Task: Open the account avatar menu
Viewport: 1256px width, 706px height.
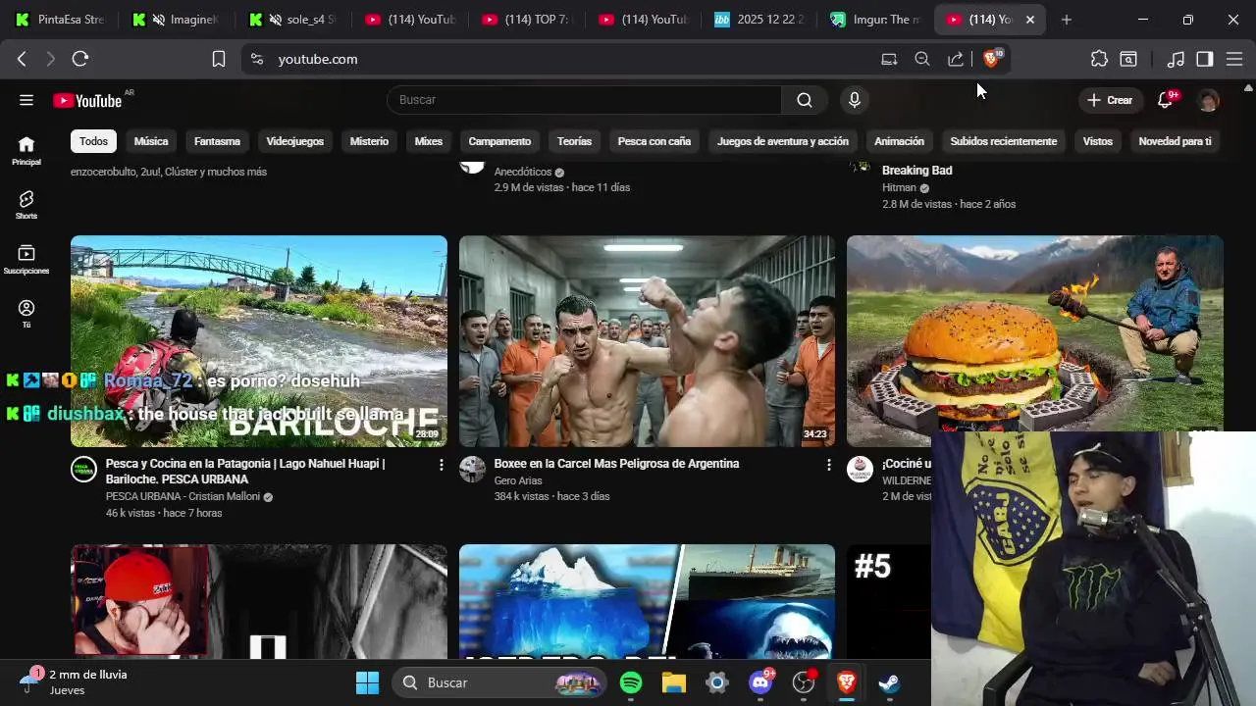Action: (1209, 100)
